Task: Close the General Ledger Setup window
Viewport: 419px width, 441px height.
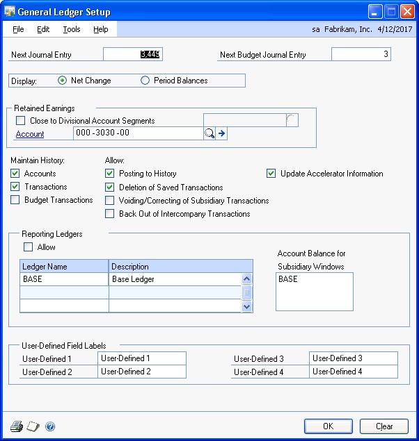Action: [407, 12]
